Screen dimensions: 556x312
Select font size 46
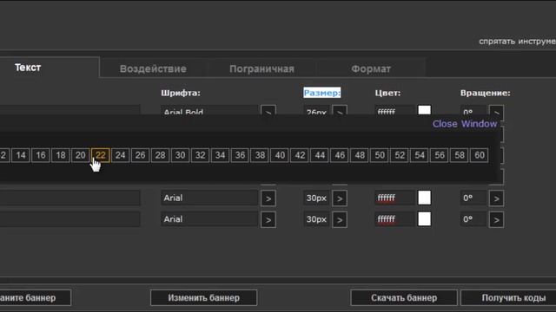[340, 155]
